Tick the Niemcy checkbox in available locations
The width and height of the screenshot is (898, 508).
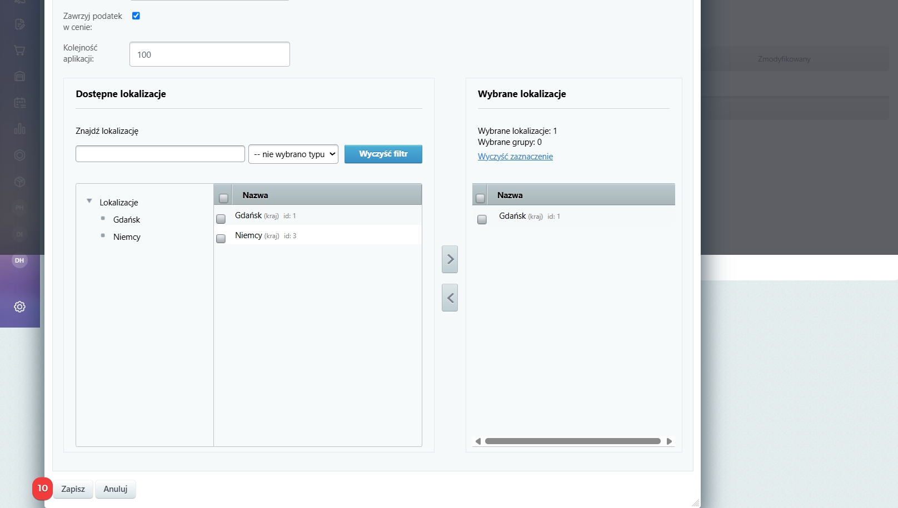pos(221,239)
